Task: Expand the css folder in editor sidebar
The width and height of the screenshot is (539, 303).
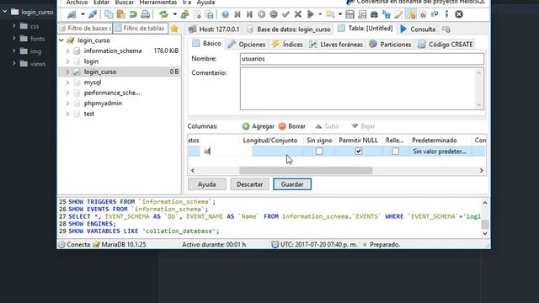Action: click(13, 26)
